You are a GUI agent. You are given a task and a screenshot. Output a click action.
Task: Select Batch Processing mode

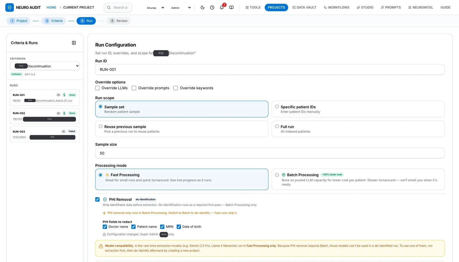coord(358,179)
